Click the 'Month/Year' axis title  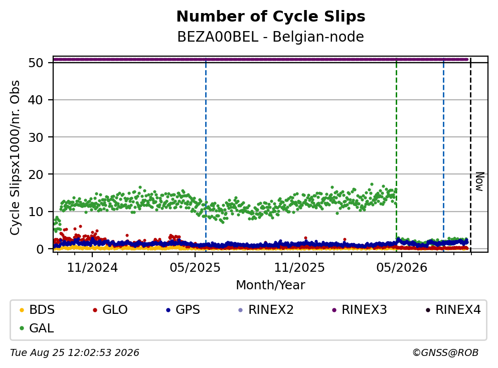tap(270, 285)
